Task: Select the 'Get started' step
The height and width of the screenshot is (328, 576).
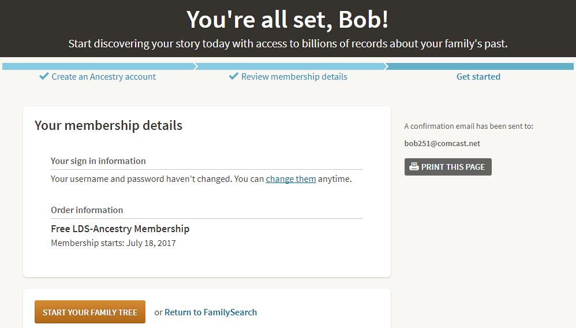Action: point(478,77)
